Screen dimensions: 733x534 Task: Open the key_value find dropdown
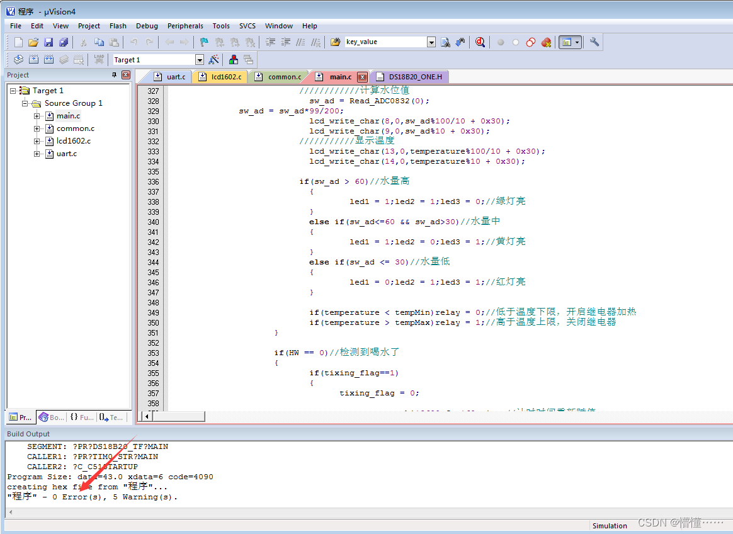coord(431,42)
